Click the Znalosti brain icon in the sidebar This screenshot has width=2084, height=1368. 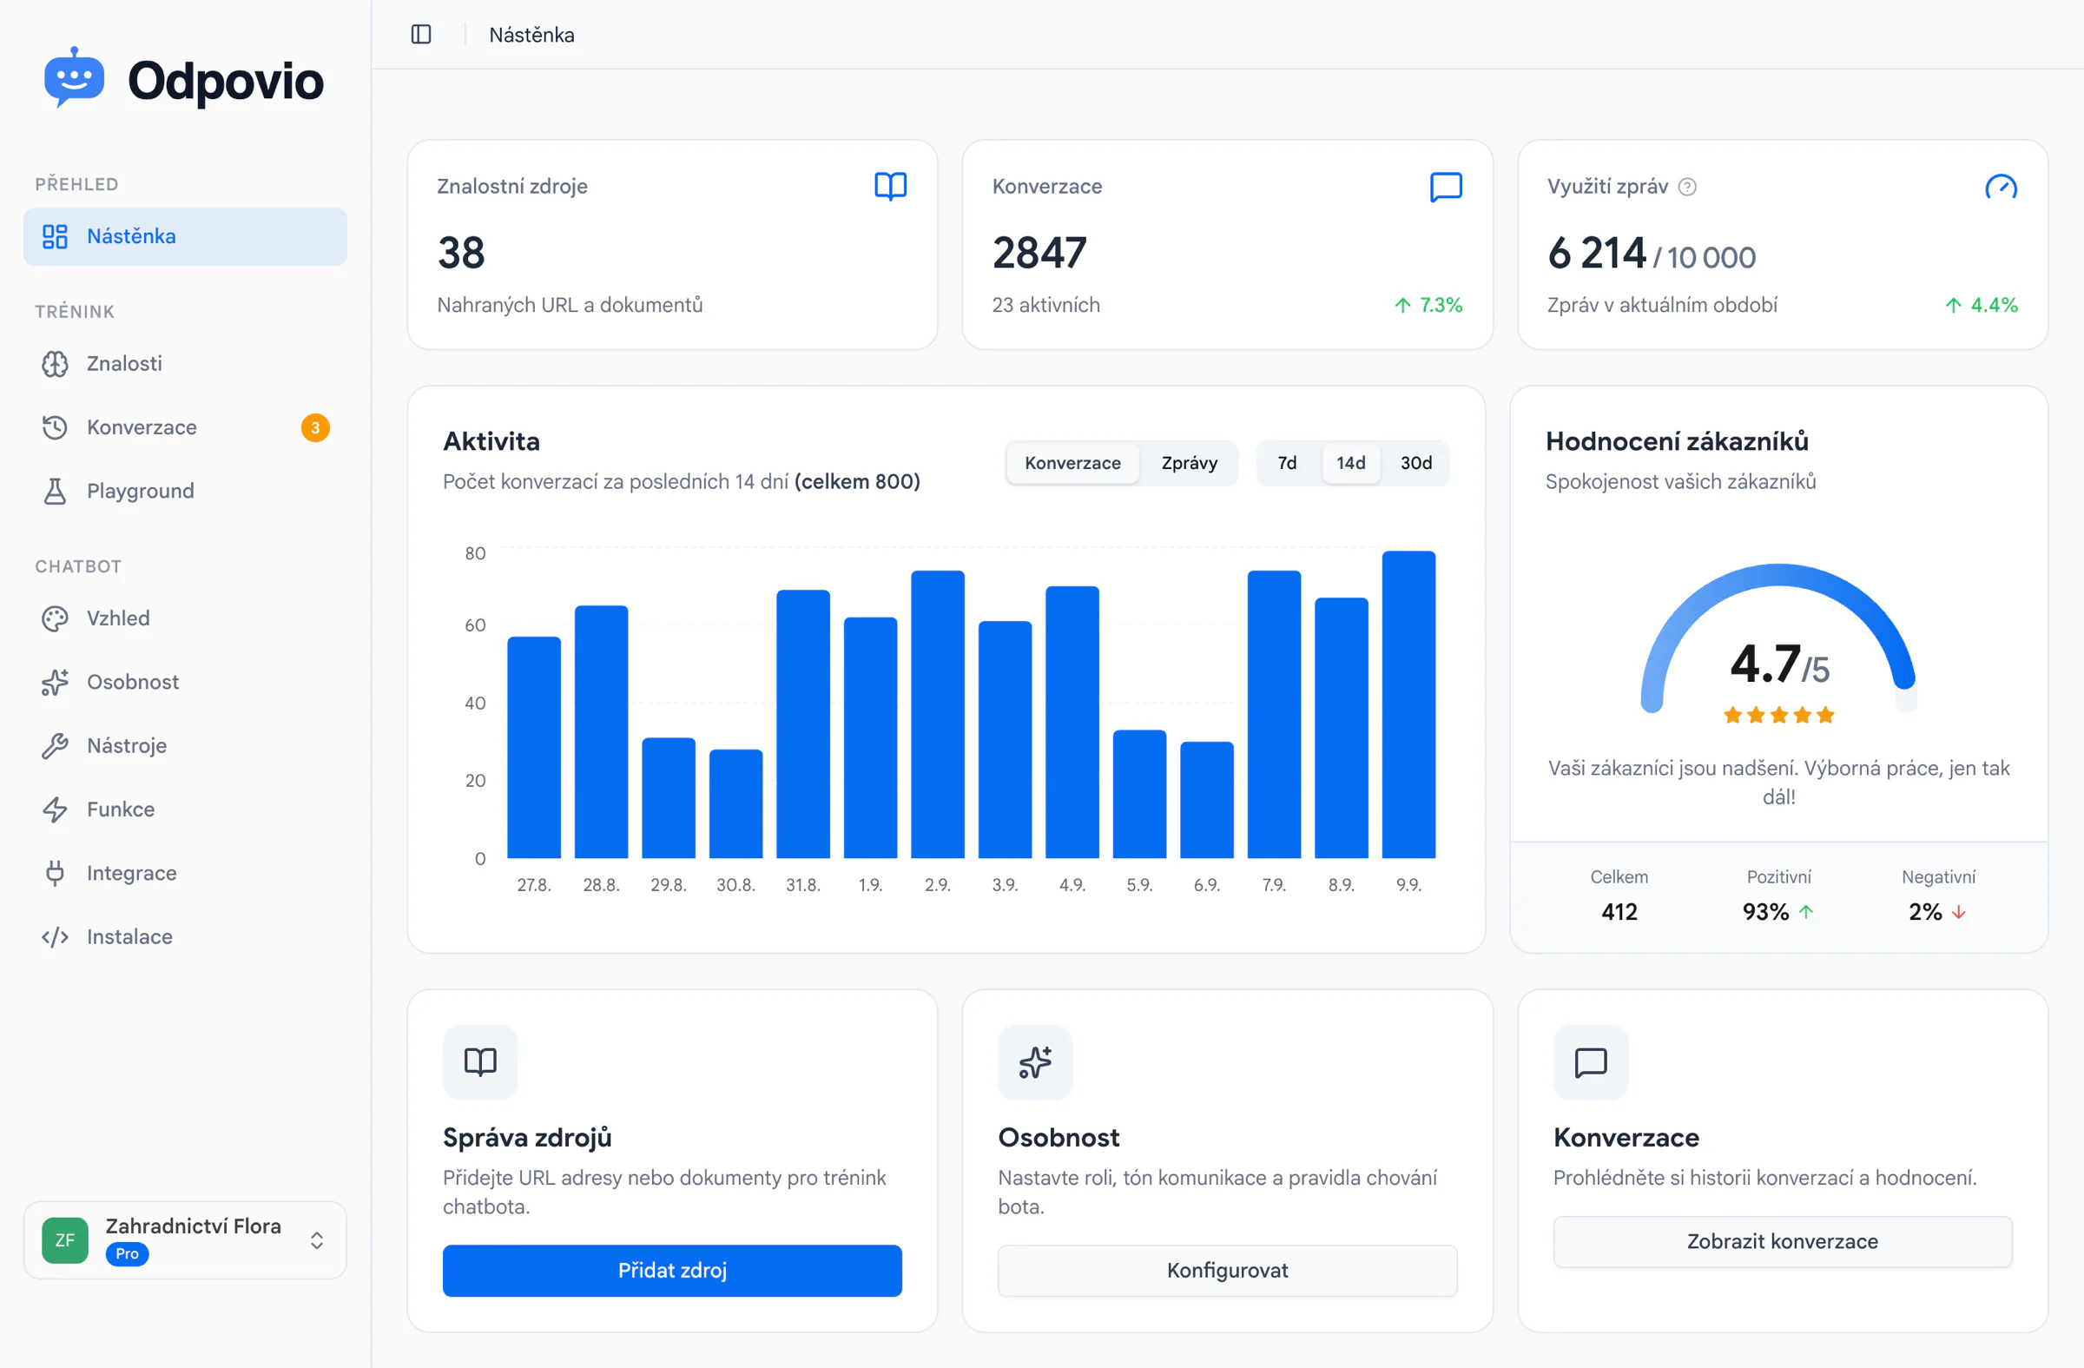point(56,363)
